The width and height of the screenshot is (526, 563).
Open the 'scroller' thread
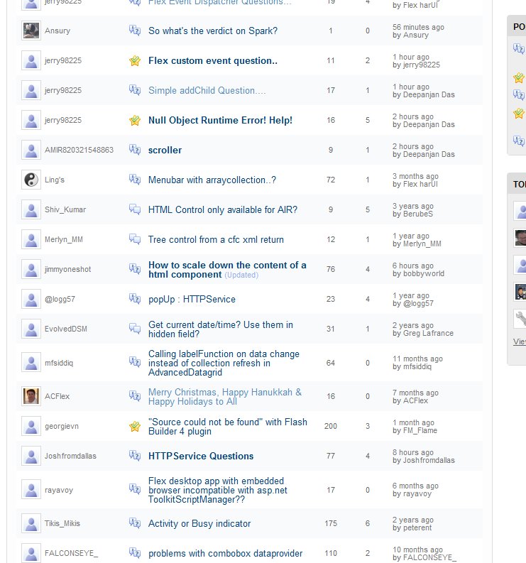click(165, 150)
